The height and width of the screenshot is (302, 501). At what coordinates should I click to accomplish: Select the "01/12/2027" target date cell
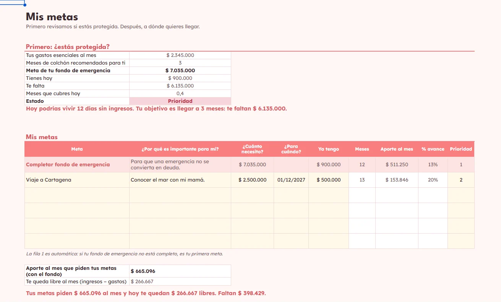pos(291,180)
